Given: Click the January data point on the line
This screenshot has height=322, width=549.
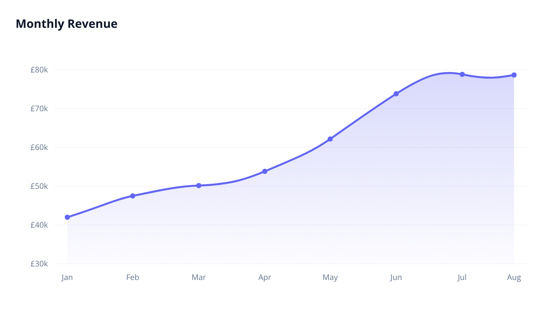Looking at the screenshot, I should [67, 217].
